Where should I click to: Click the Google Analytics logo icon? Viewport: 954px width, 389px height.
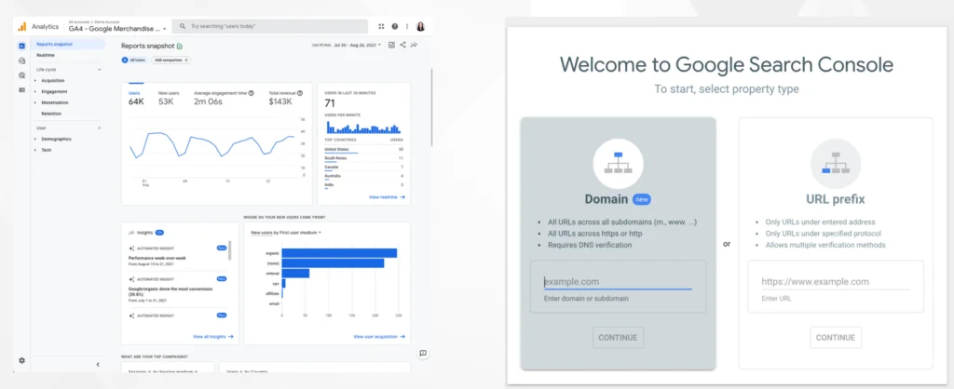coord(22,27)
